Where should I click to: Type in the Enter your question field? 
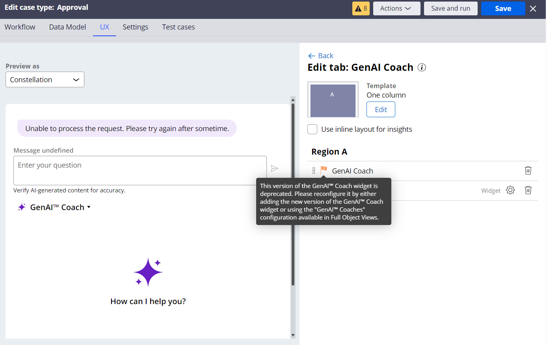click(140, 170)
